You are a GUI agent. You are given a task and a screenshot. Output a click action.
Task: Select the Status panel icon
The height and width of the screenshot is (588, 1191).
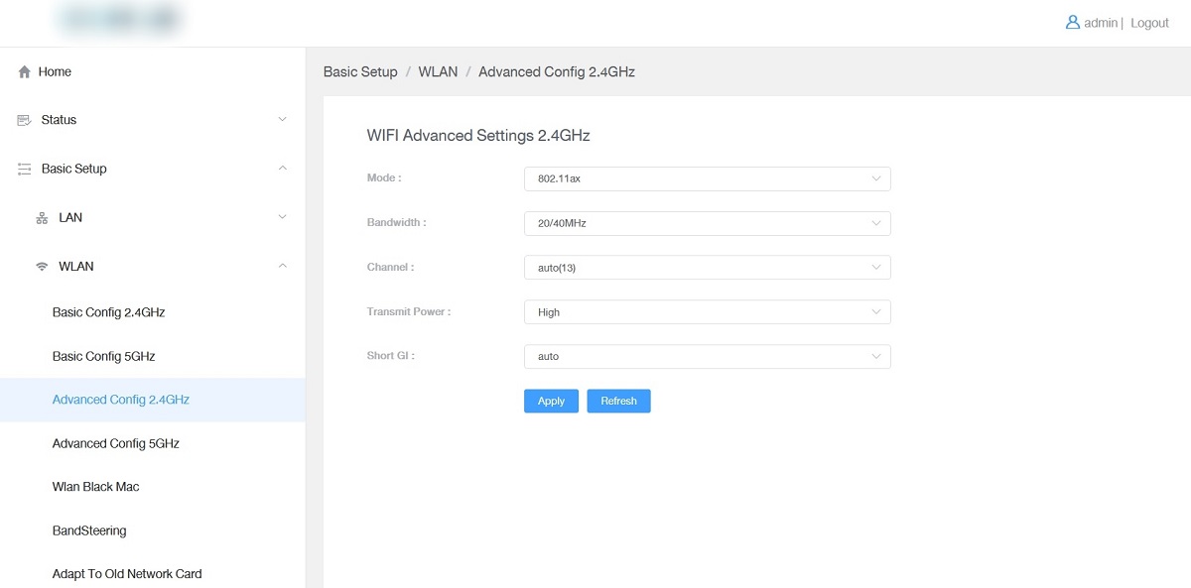click(24, 120)
